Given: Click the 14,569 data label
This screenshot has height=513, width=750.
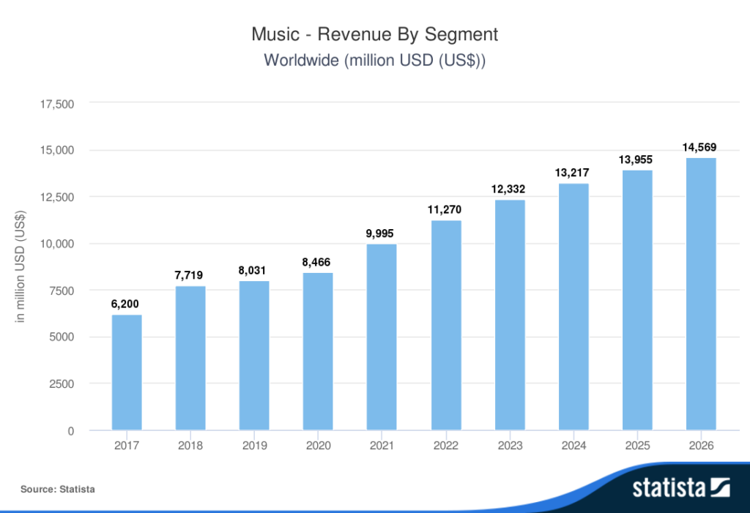Looking at the screenshot, I should pyautogui.click(x=699, y=147).
